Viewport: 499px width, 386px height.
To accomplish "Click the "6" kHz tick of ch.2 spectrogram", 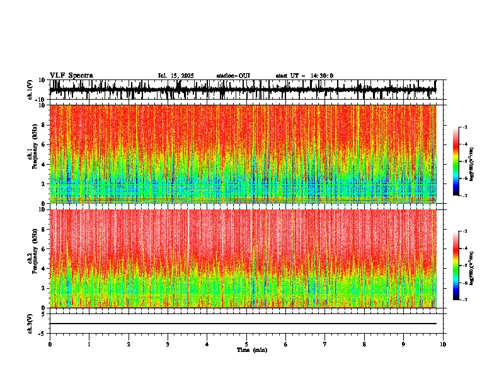I will click(x=44, y=249).
